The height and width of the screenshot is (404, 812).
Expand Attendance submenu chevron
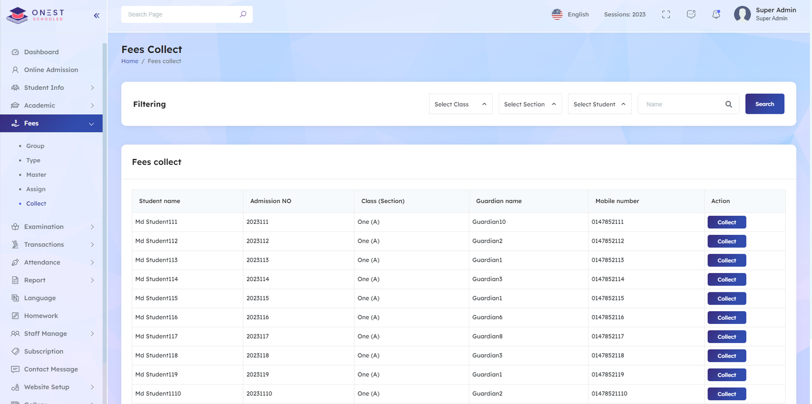click(x=92, y=262)
